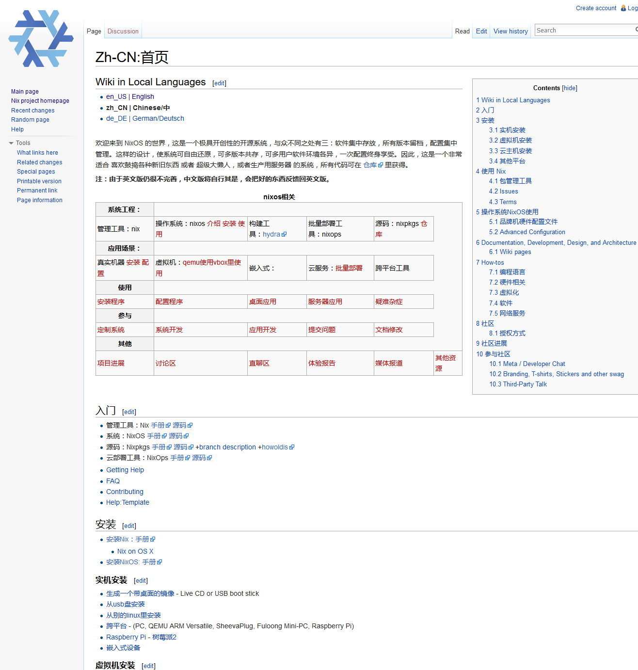This screenshot has height=670, width=638.
Task: Edit the 安装 section
Action: [129, 526]
